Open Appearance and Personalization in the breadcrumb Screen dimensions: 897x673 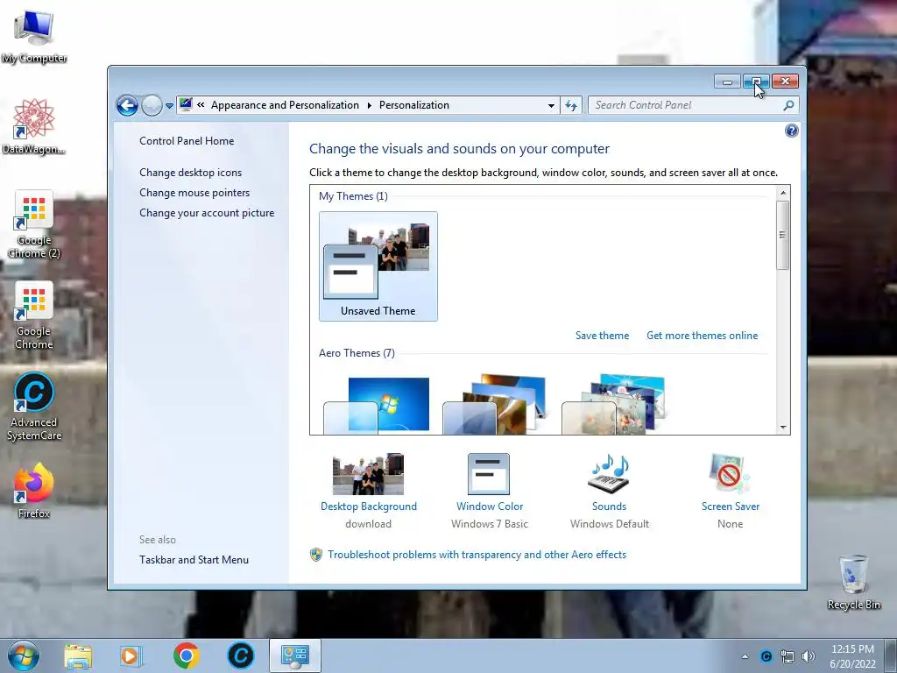tap(285, 105)
